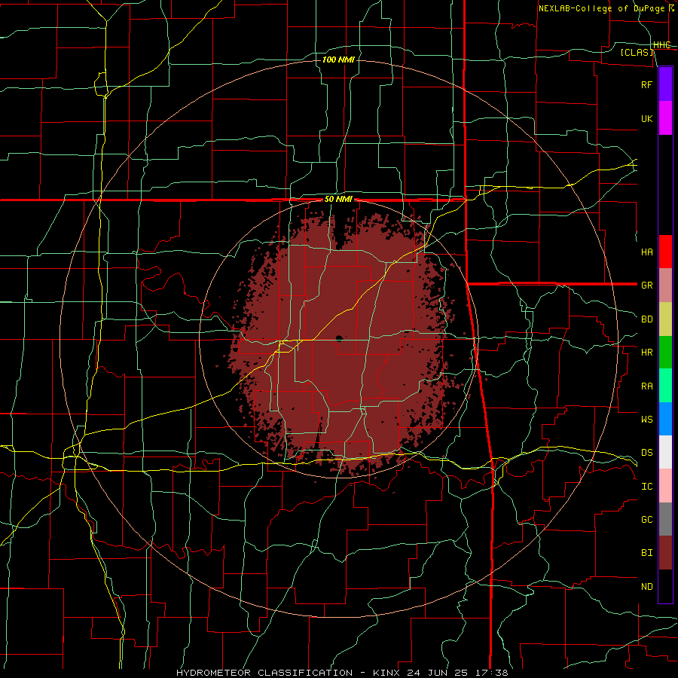Click the RF purple legend swatch

(x=665, y=84)
